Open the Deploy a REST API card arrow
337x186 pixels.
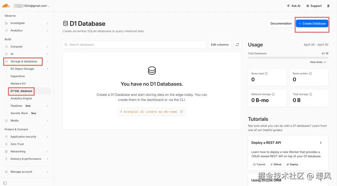tap(321, 143)
